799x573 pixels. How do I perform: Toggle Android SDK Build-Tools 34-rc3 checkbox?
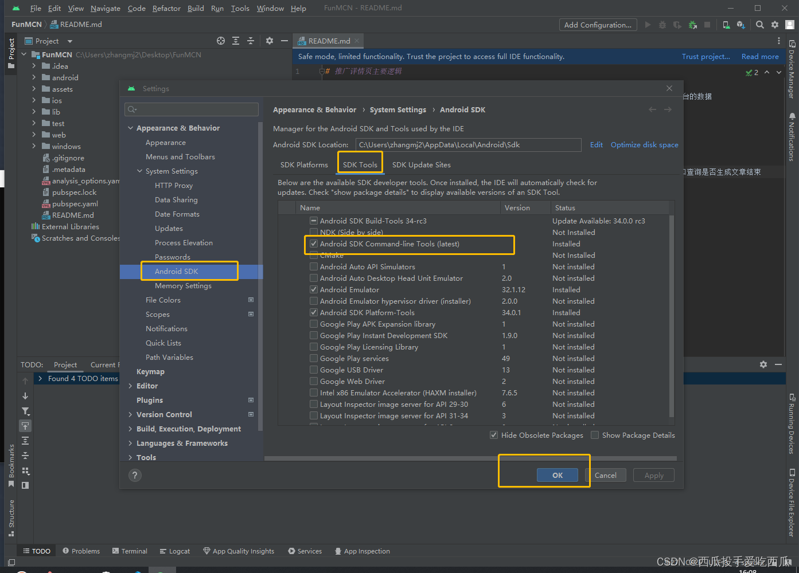(x=314, y=221)
